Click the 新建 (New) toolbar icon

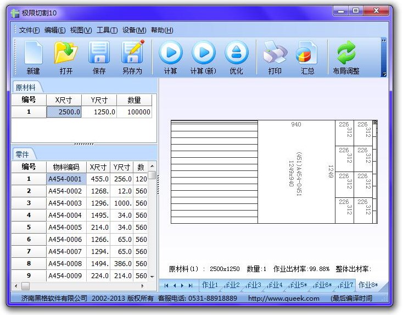(33, 57)
